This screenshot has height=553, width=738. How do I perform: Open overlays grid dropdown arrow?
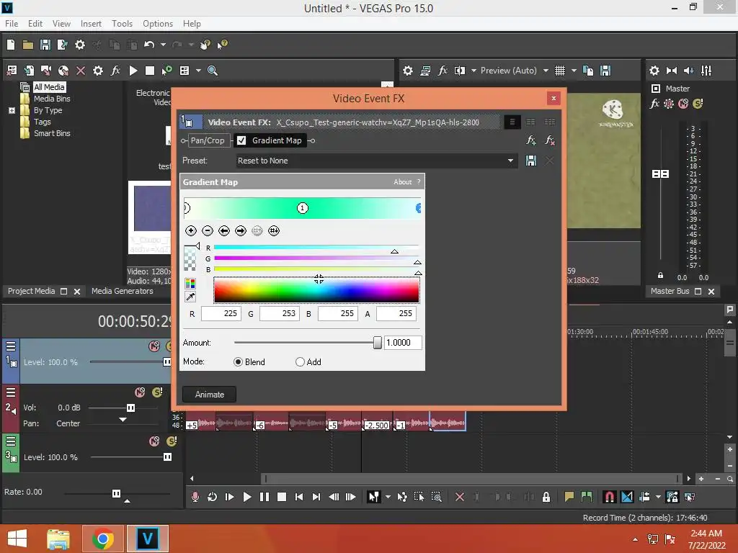[574, 71]
